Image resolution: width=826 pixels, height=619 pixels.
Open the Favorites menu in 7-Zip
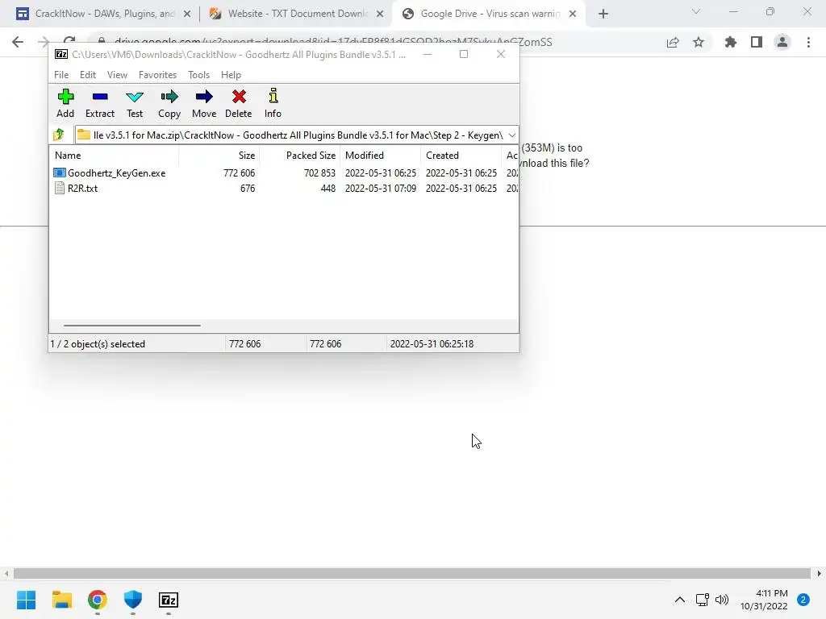coord(157,75)
